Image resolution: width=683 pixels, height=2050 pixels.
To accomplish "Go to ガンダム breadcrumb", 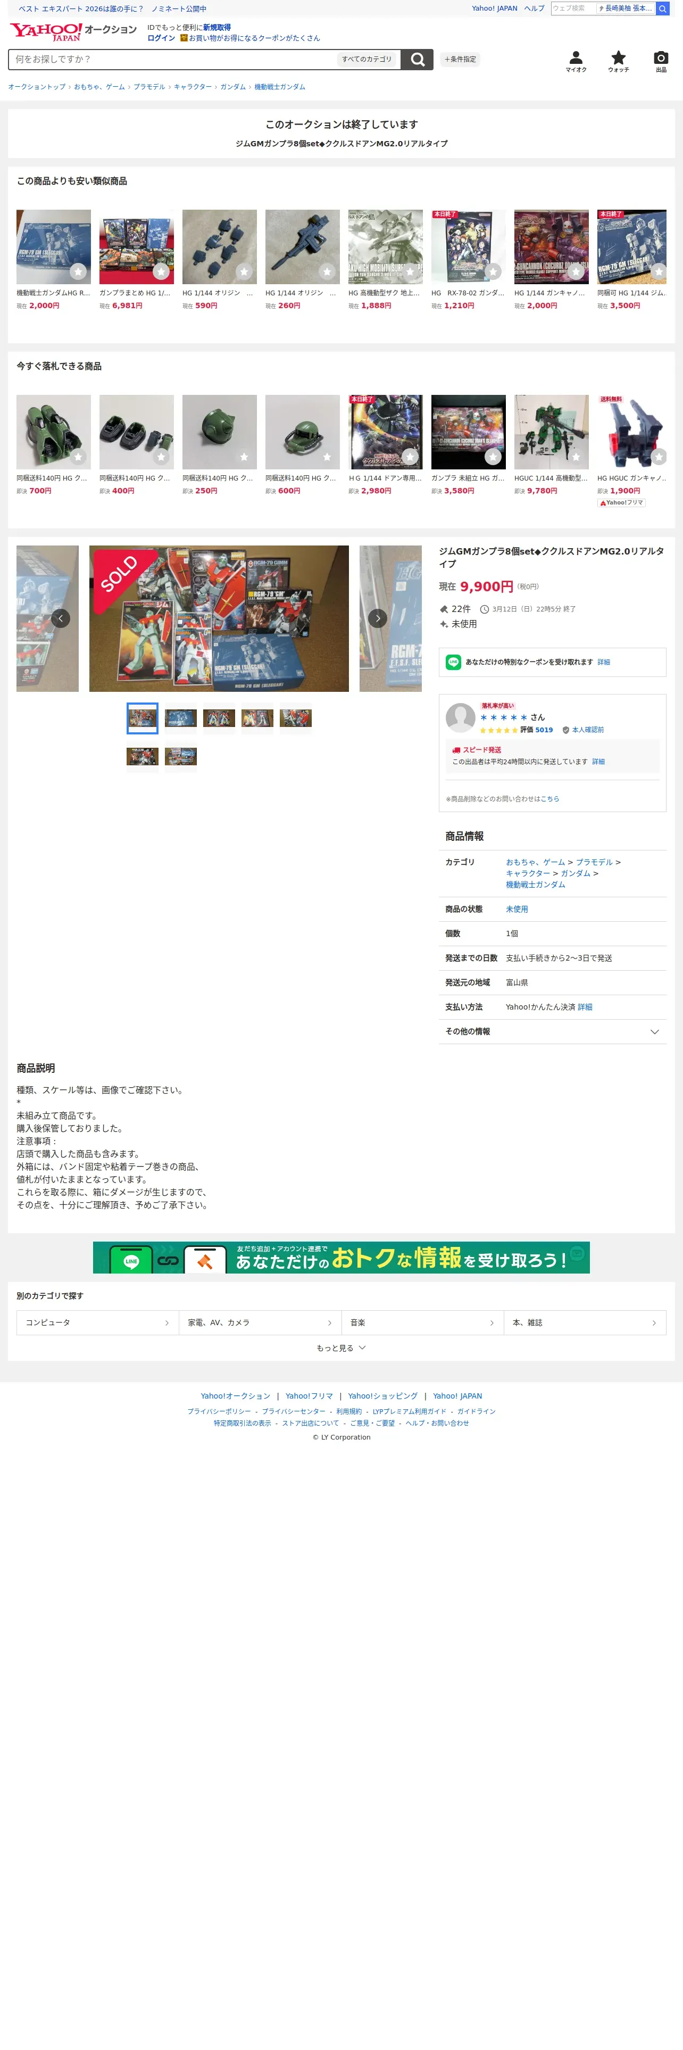I will tap(233, 87).
